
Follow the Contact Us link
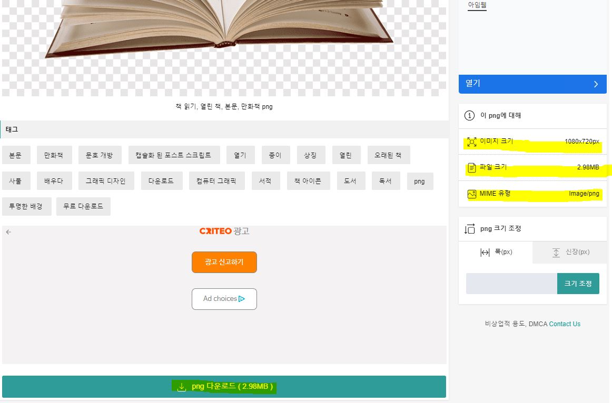coord(565,324)
